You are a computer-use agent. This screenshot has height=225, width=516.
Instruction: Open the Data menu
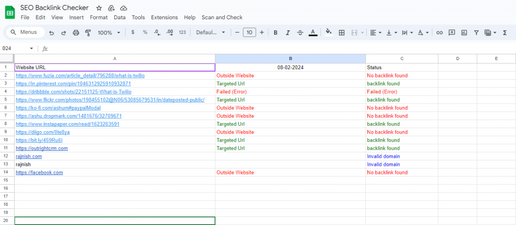coord(120,18)
